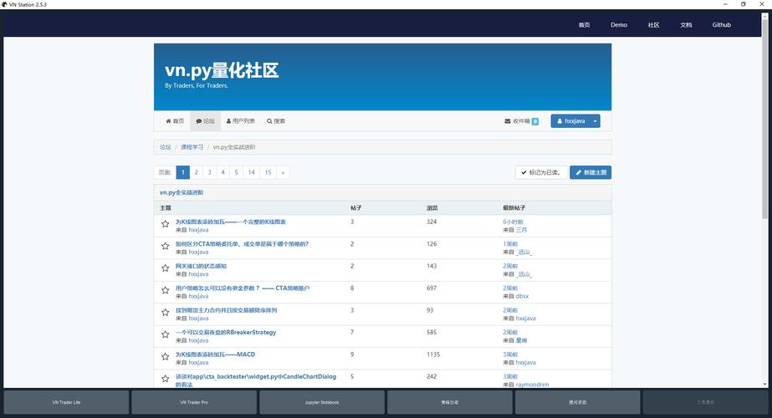Star the 网关接口的状态感知 topic
Image resolution: width=772 pixels, height=418 pixels.
click(165, 268)
